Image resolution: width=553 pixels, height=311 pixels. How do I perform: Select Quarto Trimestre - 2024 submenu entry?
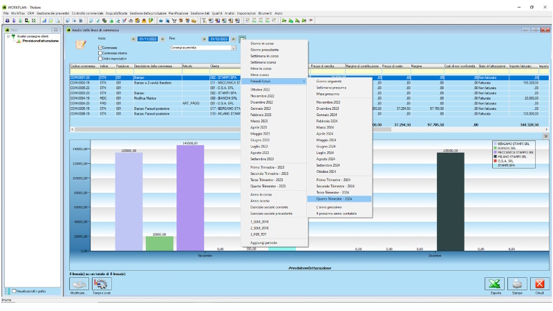coord(339,199)
